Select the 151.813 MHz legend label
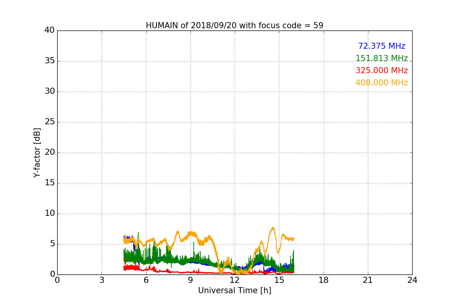458x305 pixels. (x=382, y=58)
